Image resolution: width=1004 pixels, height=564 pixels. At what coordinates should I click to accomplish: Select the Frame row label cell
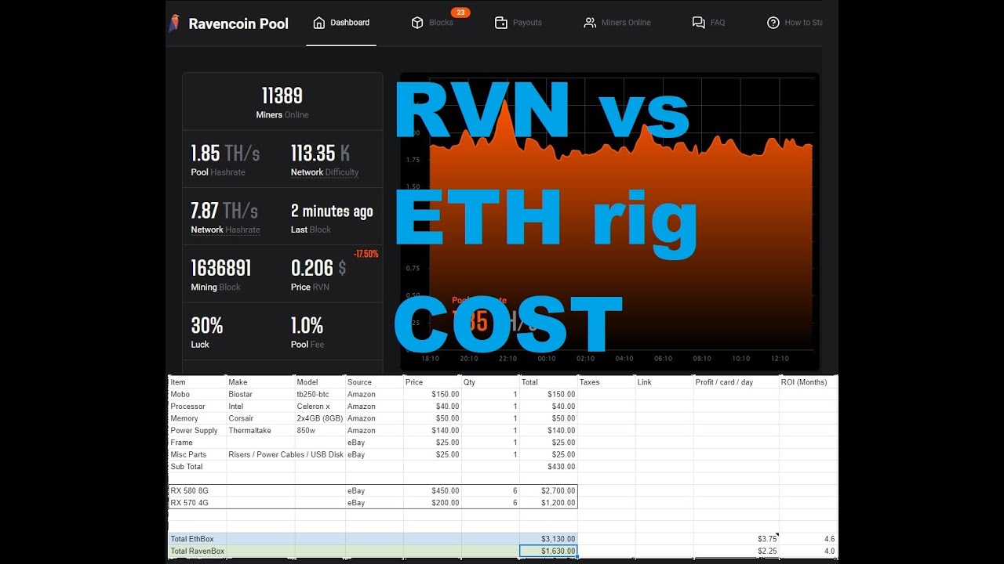(x=198, y=443)
